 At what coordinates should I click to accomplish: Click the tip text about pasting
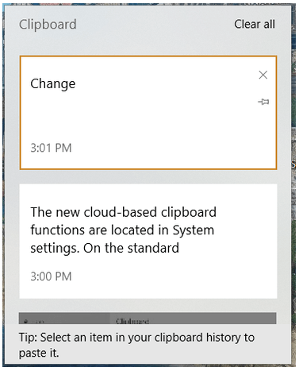(x=136, y=345)
